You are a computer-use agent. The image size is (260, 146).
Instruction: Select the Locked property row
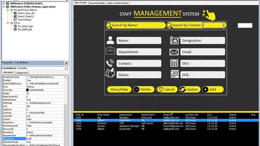[x=33, y=119]
